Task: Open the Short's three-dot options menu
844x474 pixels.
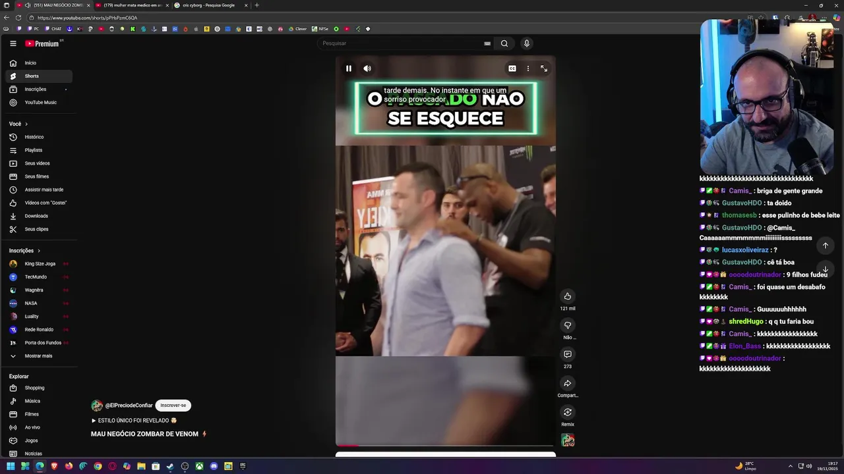Action: (527, 68)
